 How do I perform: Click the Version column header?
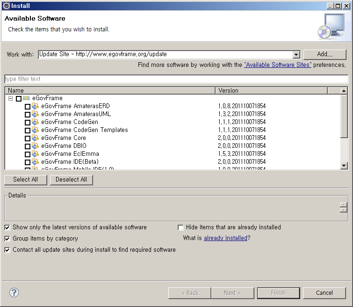point(271,90)
